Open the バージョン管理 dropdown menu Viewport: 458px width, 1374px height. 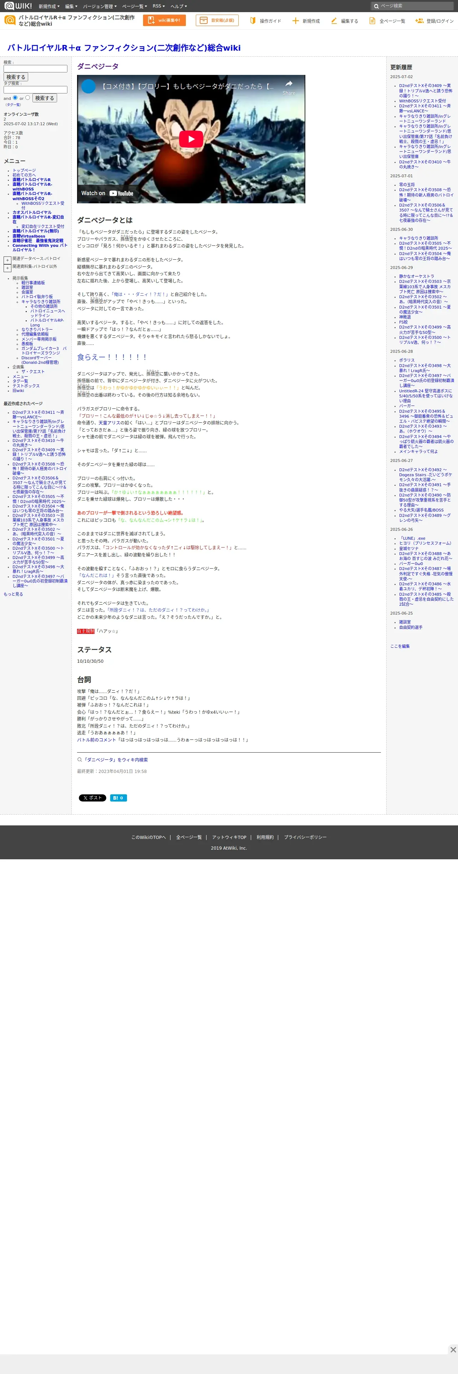[x=100, y=6]
